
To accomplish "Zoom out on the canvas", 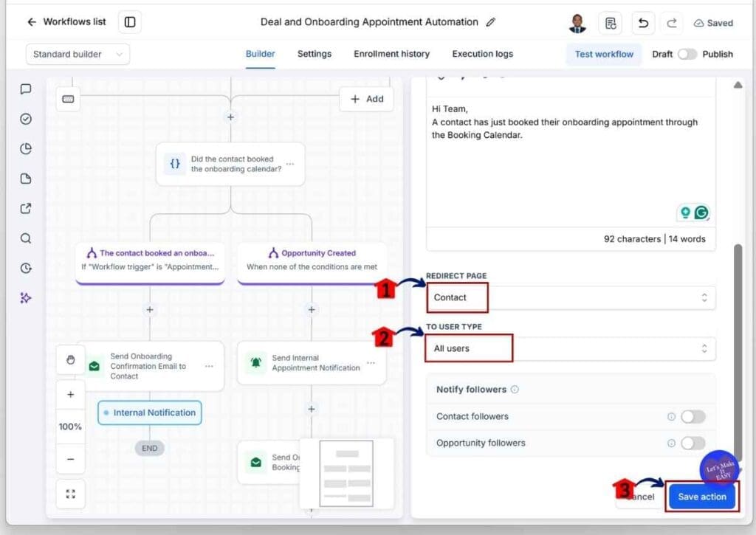I will [x=70, y=459].
